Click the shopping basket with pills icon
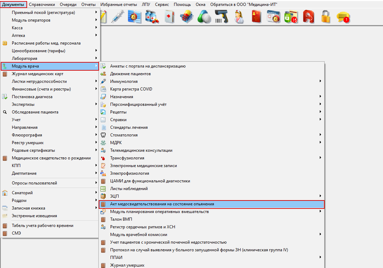 click(x=187, y=17)
